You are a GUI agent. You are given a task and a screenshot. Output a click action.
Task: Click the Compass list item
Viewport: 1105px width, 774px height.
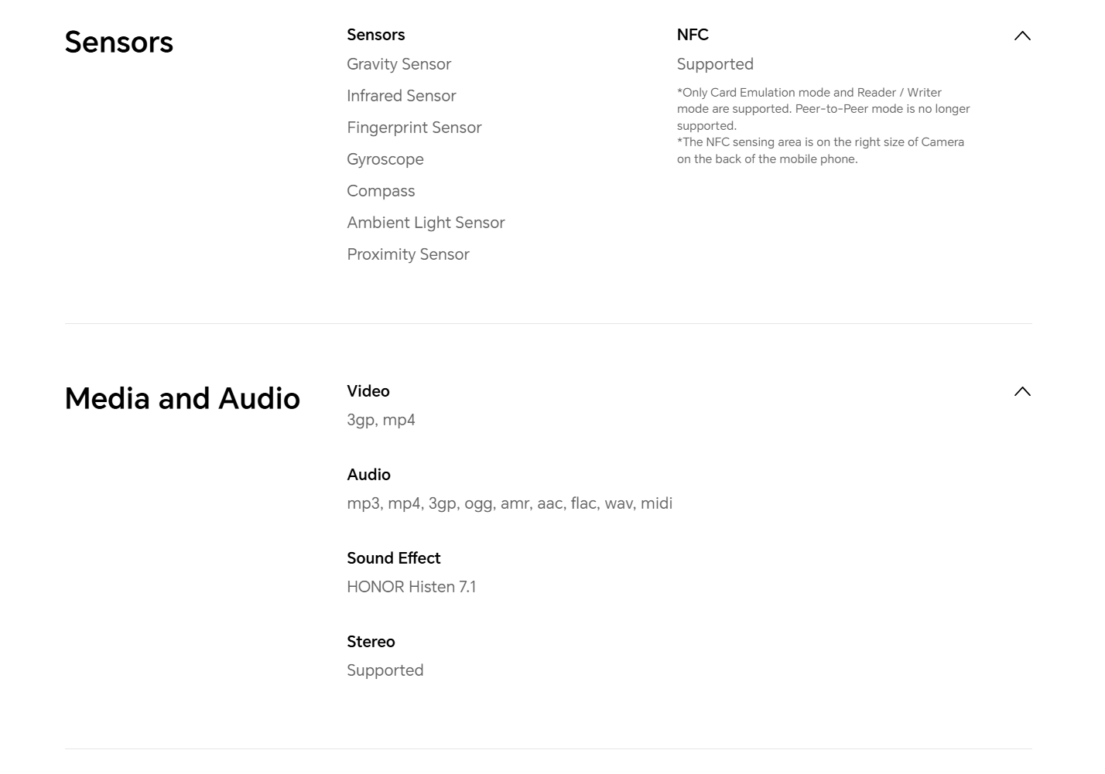point(381,191)
